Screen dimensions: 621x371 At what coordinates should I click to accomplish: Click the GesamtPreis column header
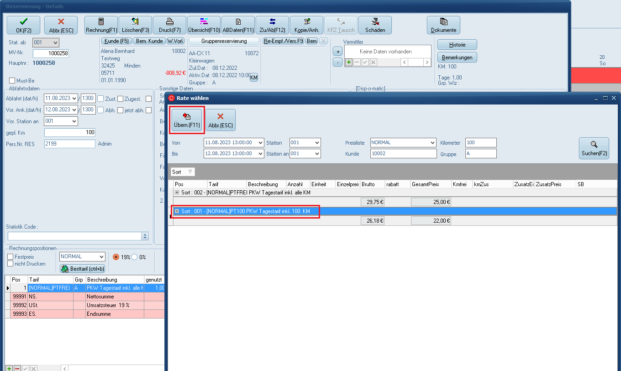click(x=425, y=184)
